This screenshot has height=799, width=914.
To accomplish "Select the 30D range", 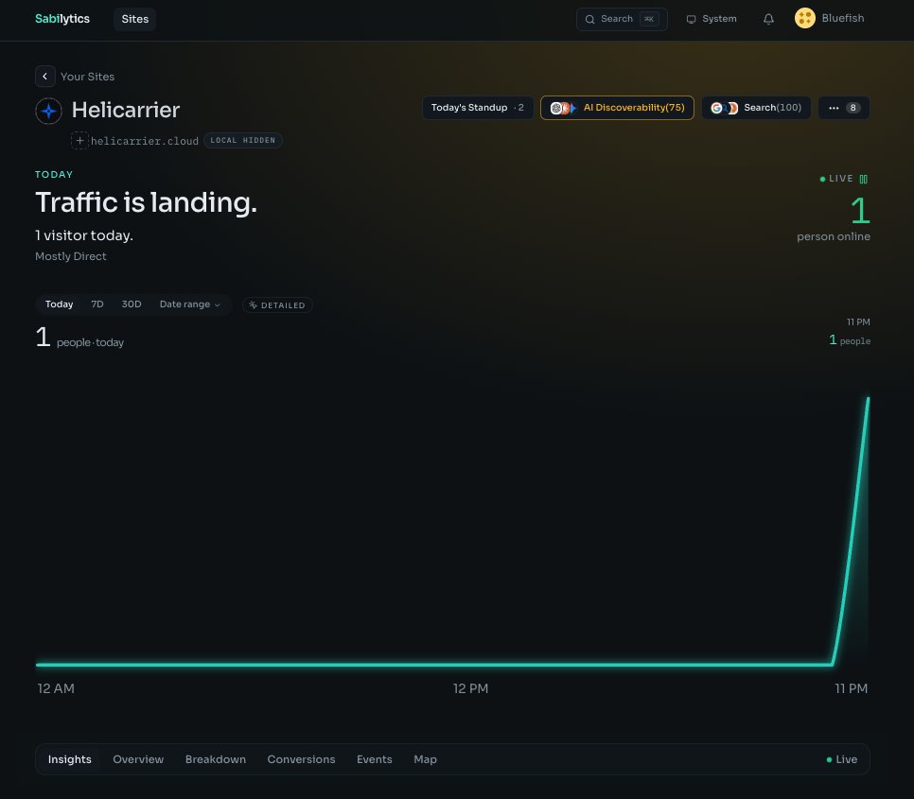I will 132,304.
